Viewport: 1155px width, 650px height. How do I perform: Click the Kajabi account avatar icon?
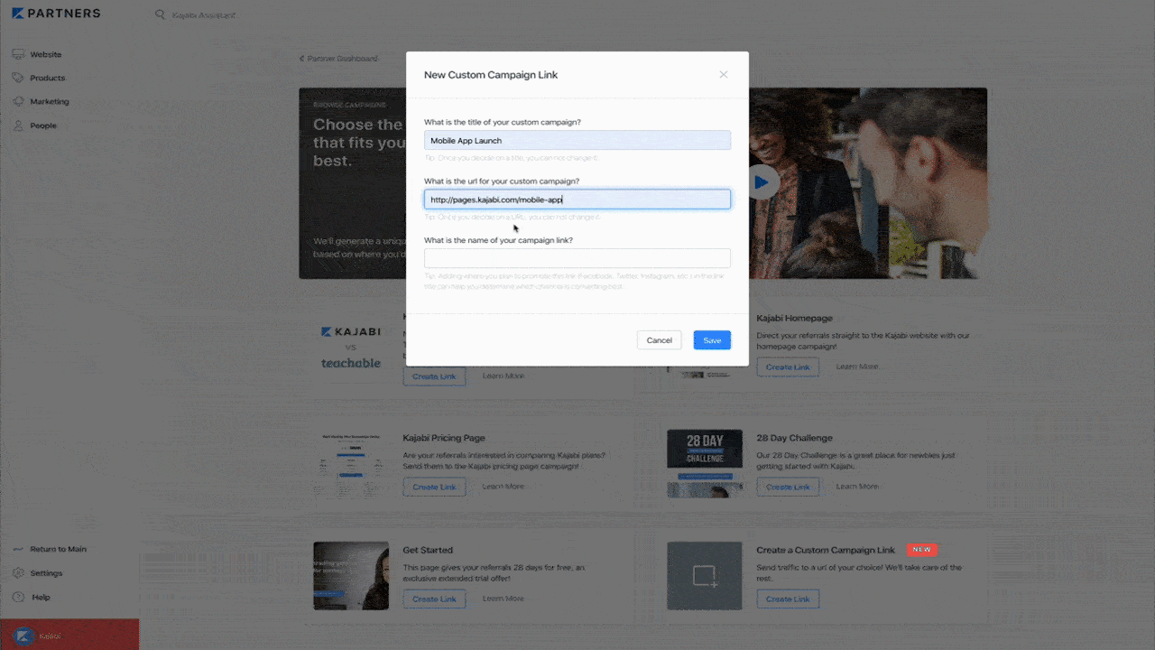23,636
